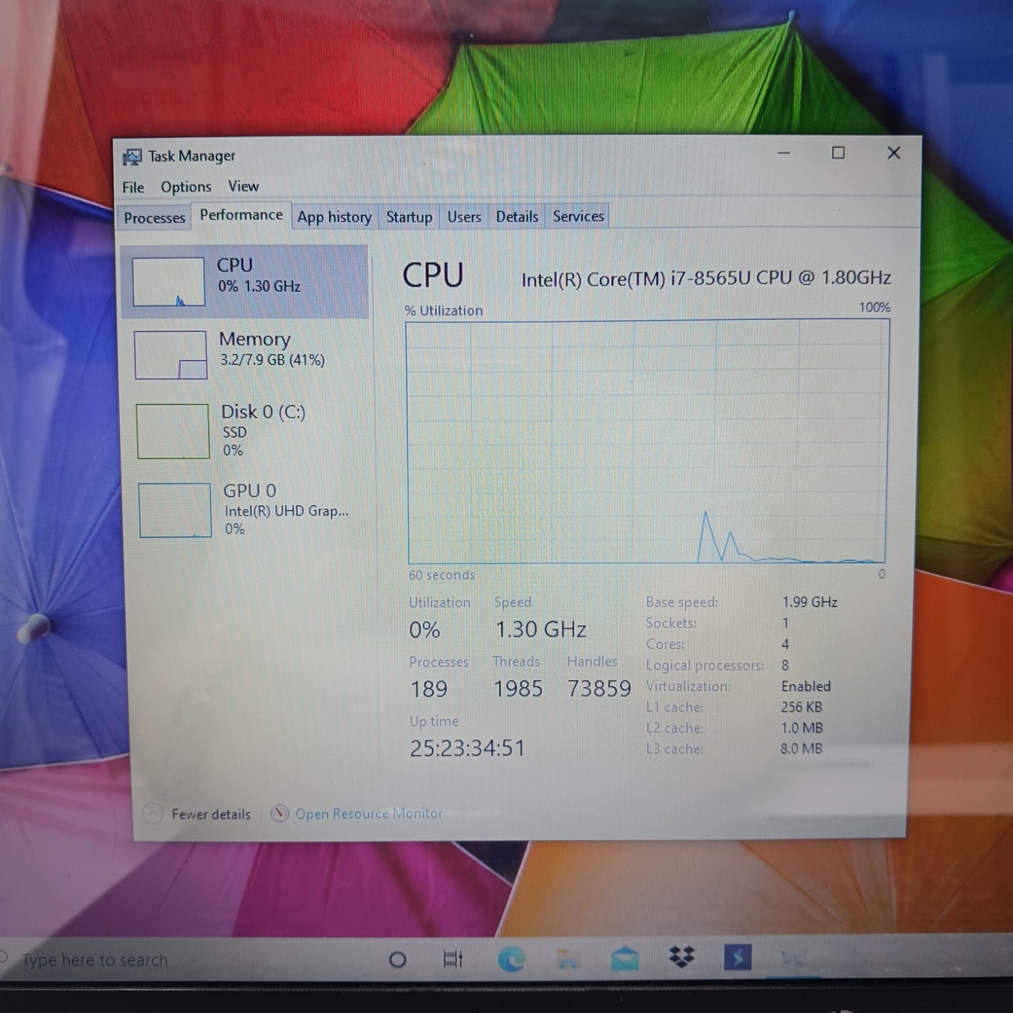The image size is (1013, 1013).
Task: Open the File menu
Action: tap(133, 188)
